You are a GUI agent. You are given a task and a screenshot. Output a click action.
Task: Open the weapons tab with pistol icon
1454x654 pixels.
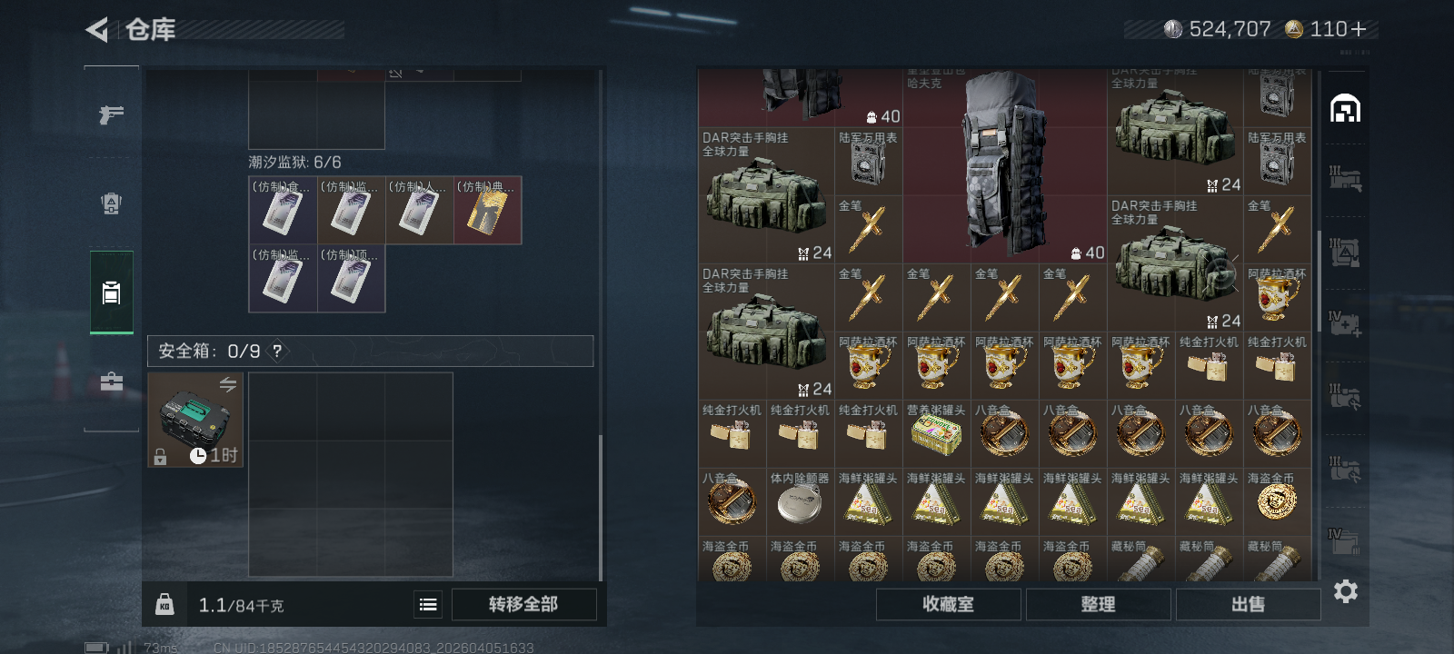(111, 114)
